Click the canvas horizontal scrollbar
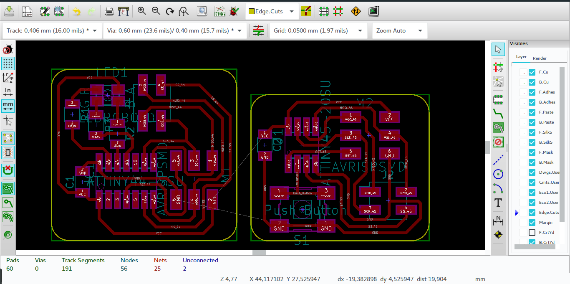The width and height of the screenshot is (570, 284). click(259, 252)
